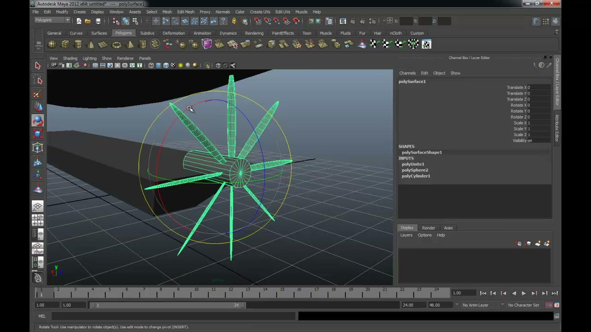Expand the polyUnite1 input node
This screenshot has height=332, width=591.
tap(413, 164)
